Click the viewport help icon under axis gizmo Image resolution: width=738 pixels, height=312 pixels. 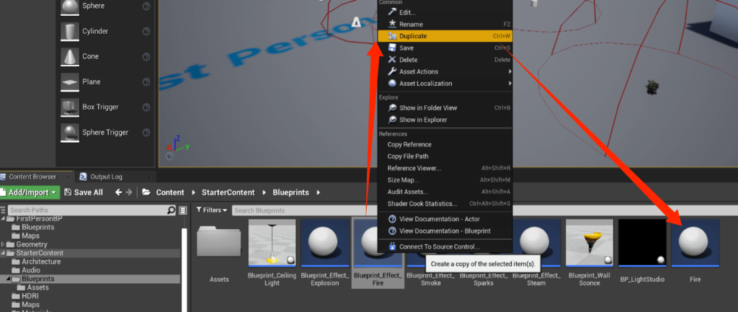(x=170, y=156)
